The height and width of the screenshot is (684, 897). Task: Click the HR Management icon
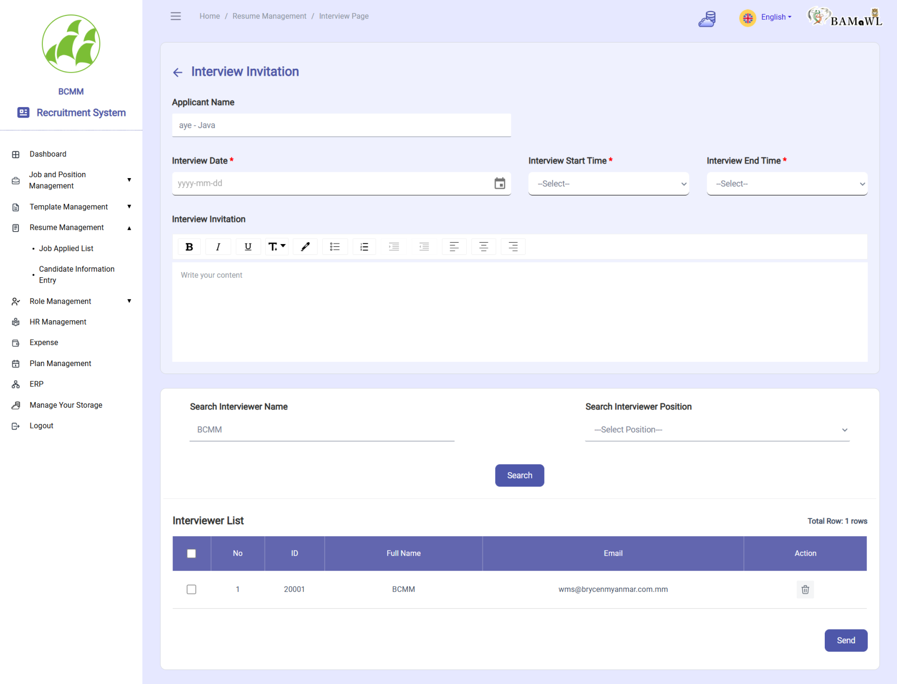[16, 322]
